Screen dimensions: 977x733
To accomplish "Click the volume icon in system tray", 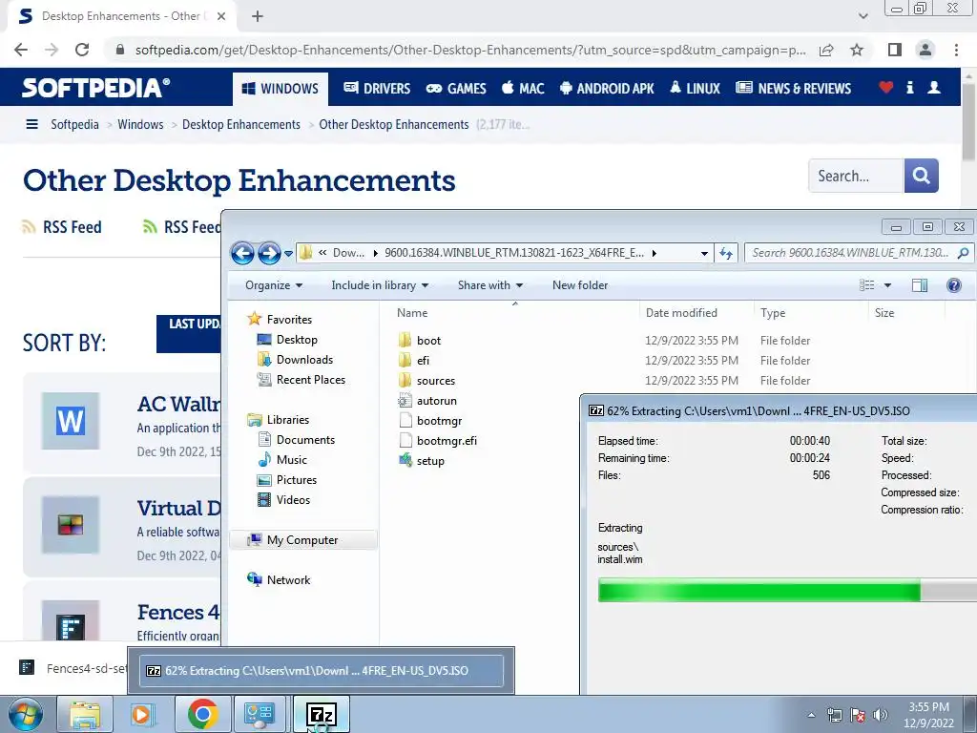I will pyautogui.click(x=880, y=715).
